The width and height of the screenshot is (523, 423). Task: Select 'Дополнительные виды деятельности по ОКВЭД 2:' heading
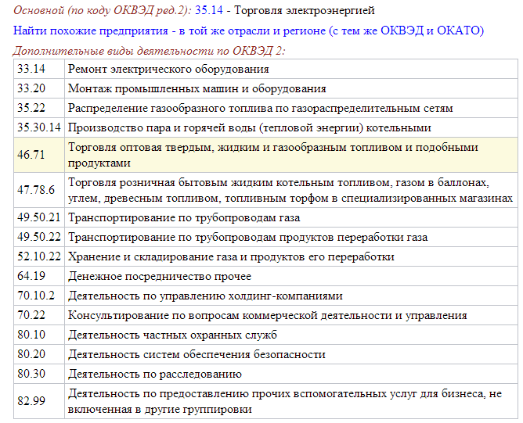coord(149,51)
